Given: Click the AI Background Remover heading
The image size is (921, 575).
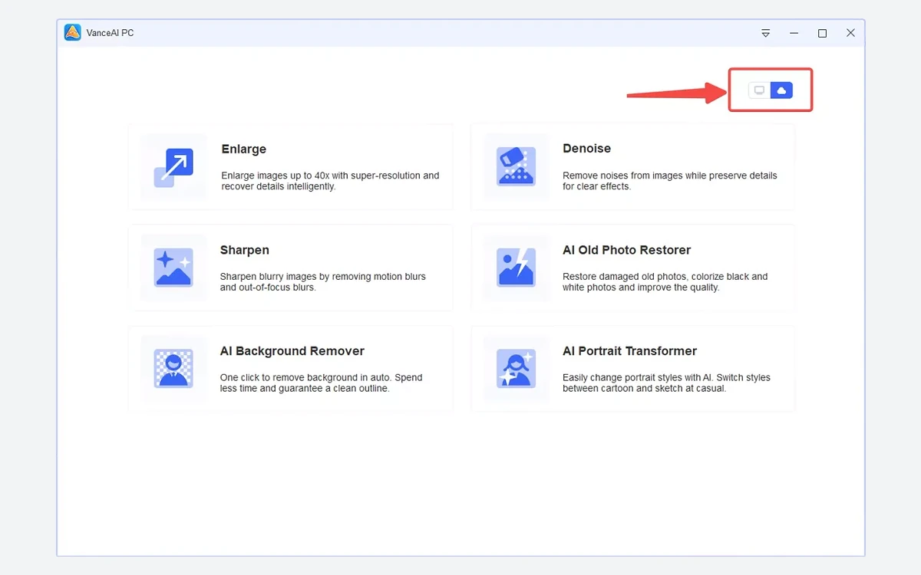Looking at the screenshot, I should tap(292, 351).
